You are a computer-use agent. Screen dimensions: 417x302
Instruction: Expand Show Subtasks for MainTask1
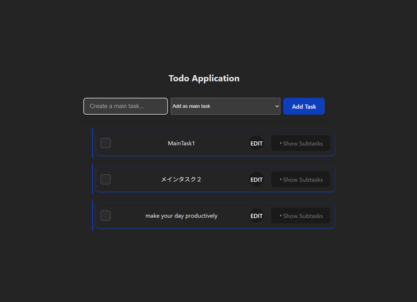(x=301, y=143)
